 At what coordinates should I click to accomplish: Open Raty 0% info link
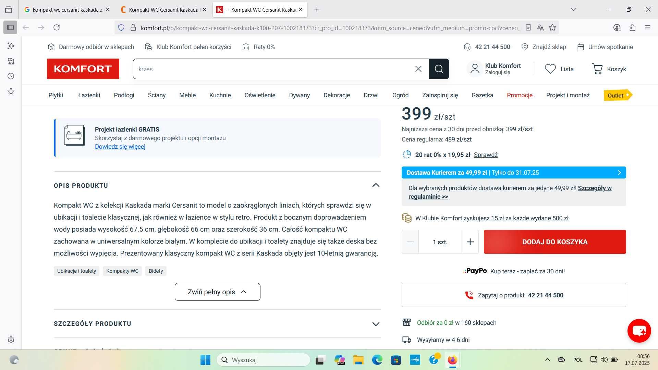[x=259, y=47]
